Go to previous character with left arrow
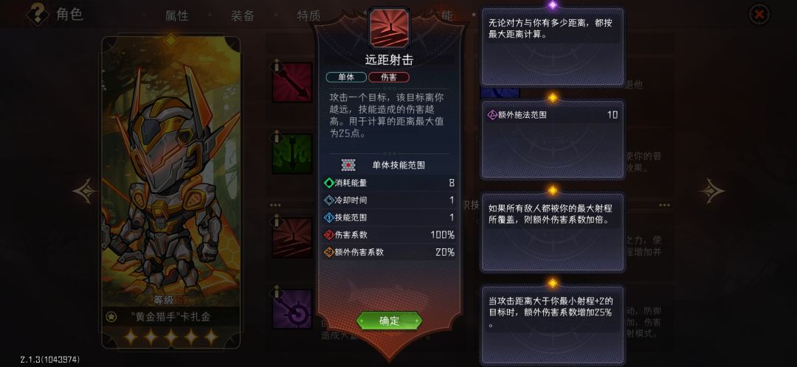797x367 pixels. point(85,191)
